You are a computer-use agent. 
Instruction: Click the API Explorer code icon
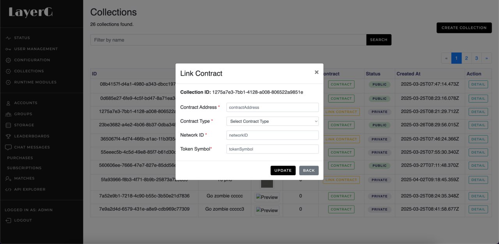8,190
